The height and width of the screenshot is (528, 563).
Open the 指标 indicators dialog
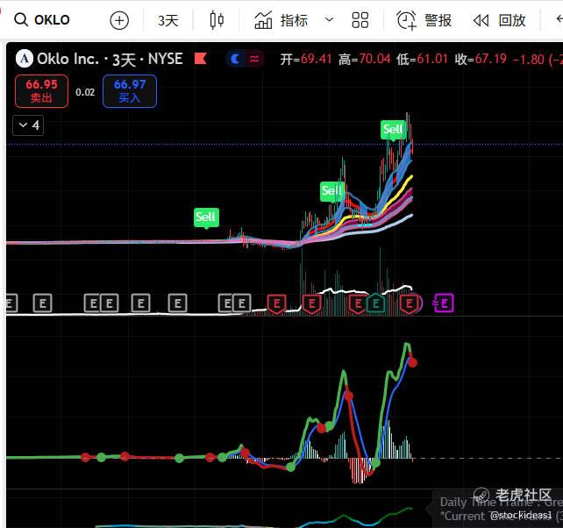click(x=281, y=20)
